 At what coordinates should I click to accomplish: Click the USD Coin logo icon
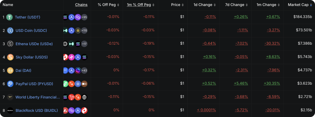(x=10, y=31)
